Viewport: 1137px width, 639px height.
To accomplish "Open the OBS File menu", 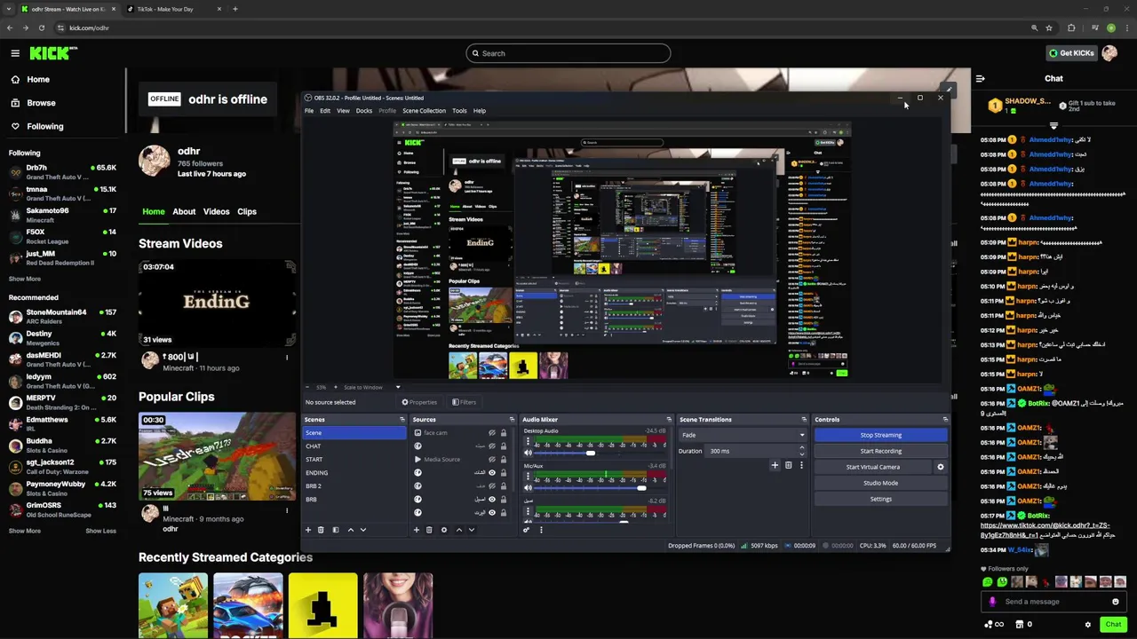I will [309, 111].
